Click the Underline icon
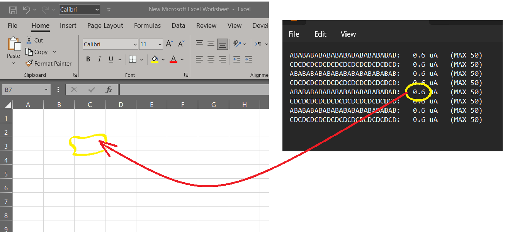527x232 pixels. pyautogui.click(x=110, y=59)
